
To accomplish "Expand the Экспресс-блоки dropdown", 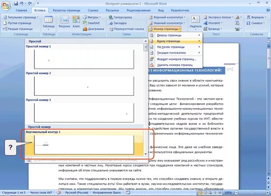I will [219, 17].
